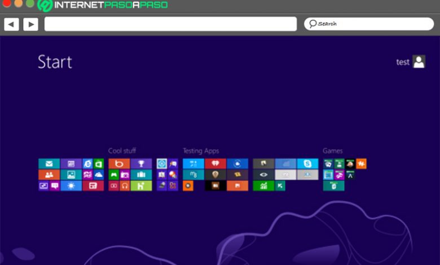The image size is (440, 265).
Task: Open the green Finance chart tile
Action: pyautogui.click(x=263, y=185)
